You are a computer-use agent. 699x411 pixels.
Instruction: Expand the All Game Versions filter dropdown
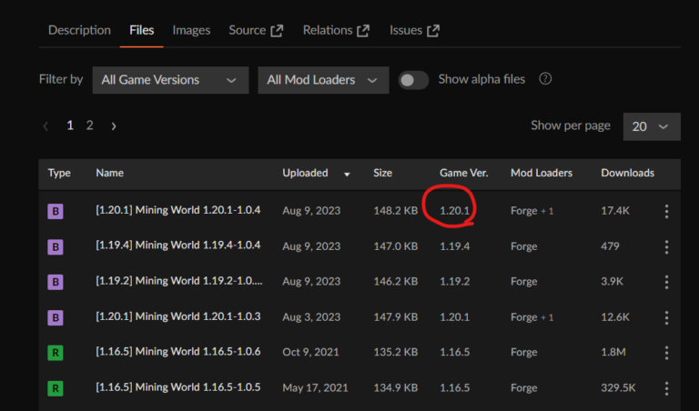point(170,80)
